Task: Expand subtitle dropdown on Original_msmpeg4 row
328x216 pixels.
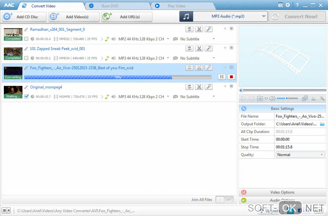Action: pyautogui.click(x=214, y=96)
